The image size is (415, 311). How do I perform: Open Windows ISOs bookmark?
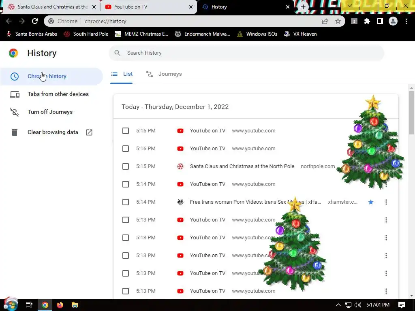point(257,34)
